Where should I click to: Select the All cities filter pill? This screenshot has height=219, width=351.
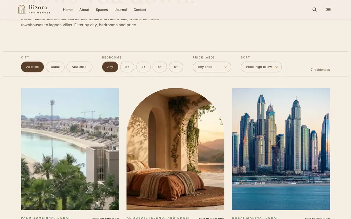32,67
